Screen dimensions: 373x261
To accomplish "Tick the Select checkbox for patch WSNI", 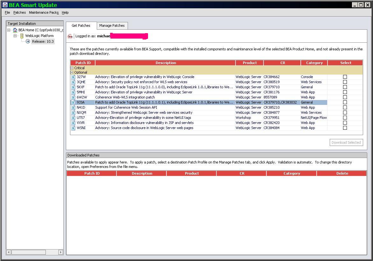I will point(345,128).
